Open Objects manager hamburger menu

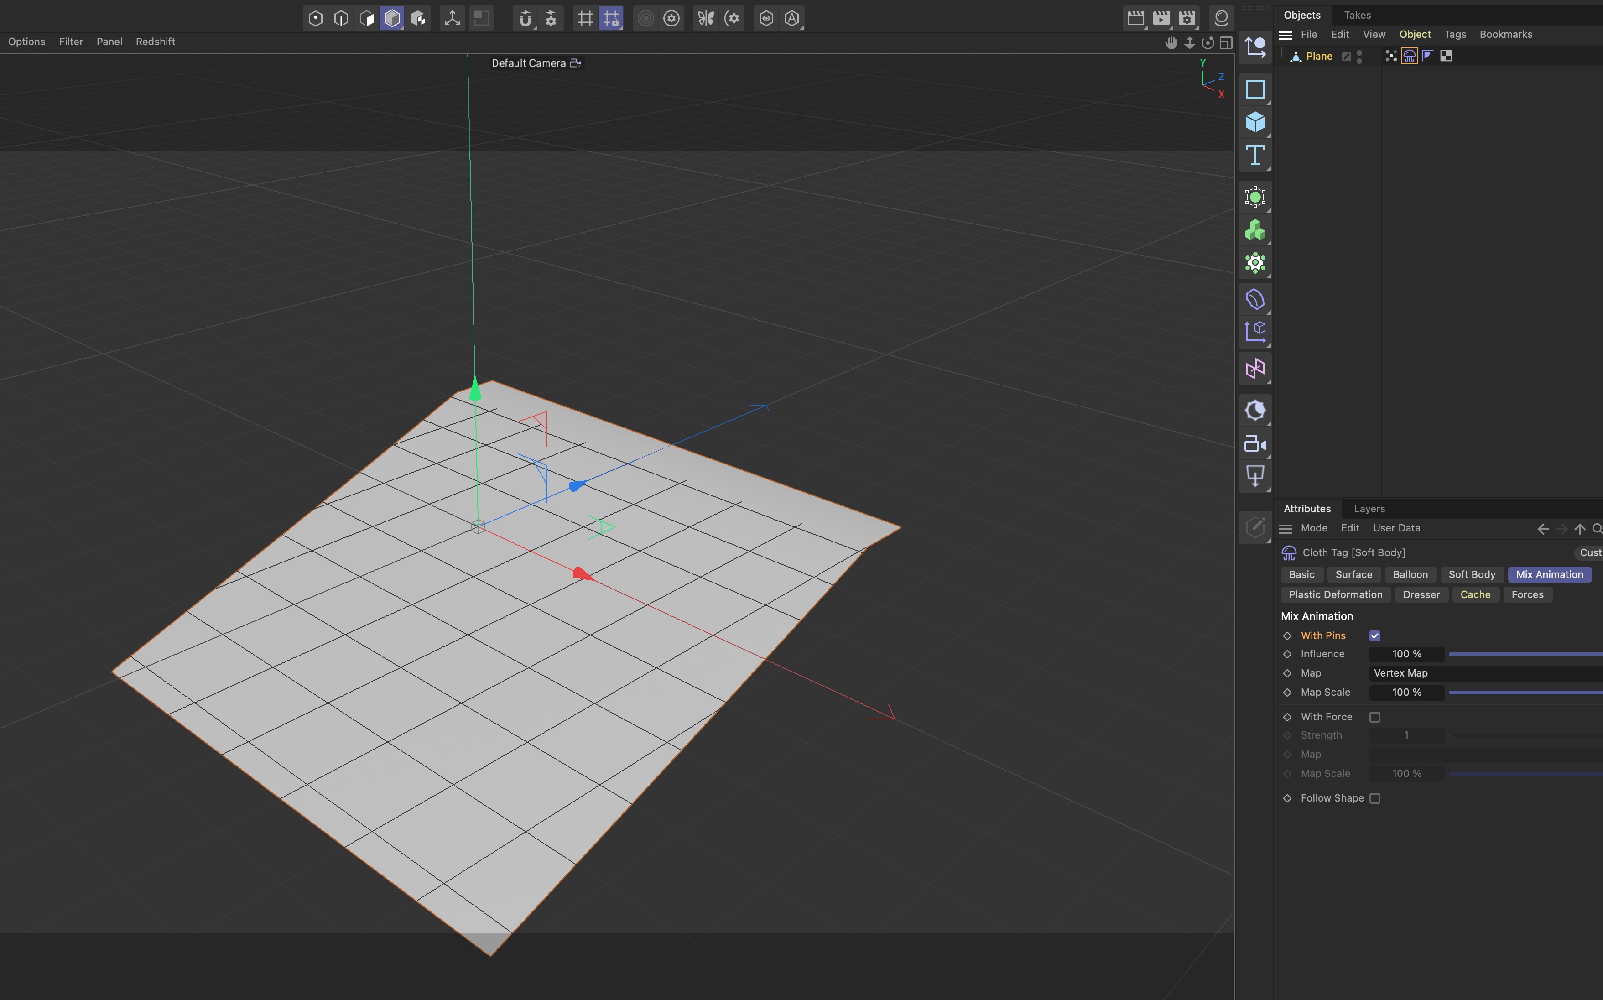tap(1286, 35)
